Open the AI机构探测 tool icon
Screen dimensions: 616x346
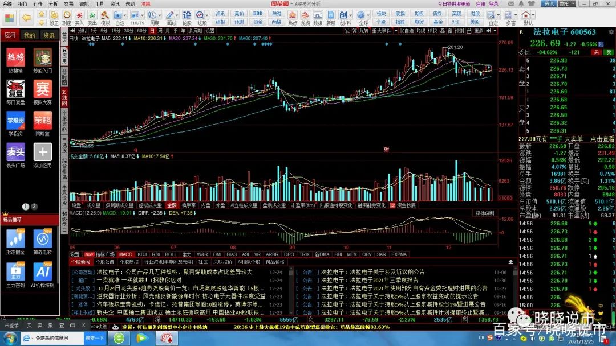point(42,271)
